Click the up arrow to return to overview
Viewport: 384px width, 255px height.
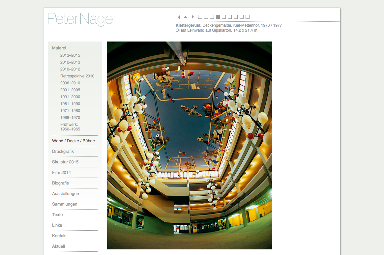coord(186,17)
